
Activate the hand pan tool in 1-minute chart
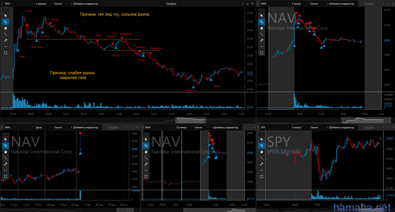(x=6, y=28)
